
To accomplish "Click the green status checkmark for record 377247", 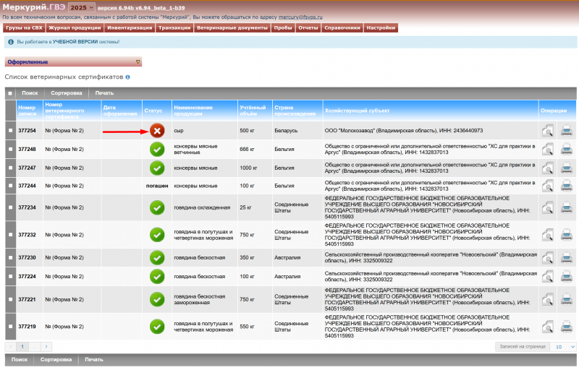I will [x=157, y=168].
